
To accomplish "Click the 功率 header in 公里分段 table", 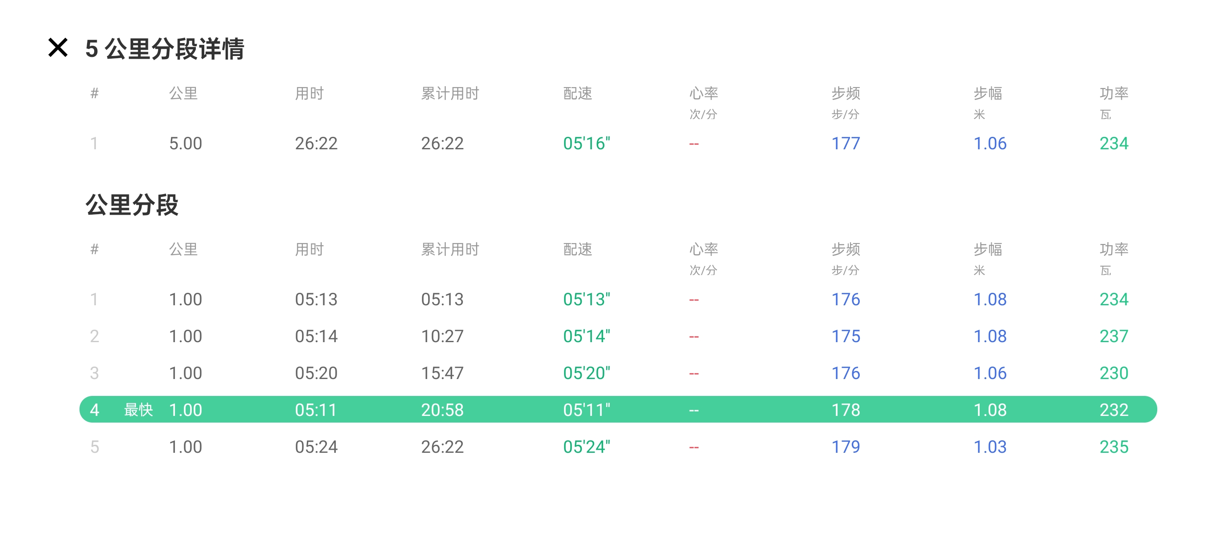I will click(1113, 249).
